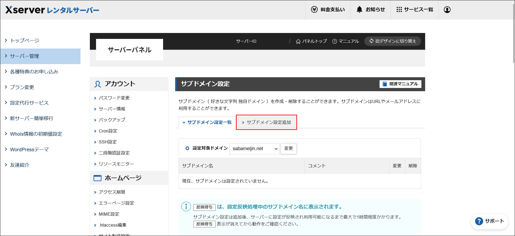This screenshot has width=515, height=236.
Task: Click the refresh icon in 旧デザインに切り替え
Action: click(x=371, y=41)
